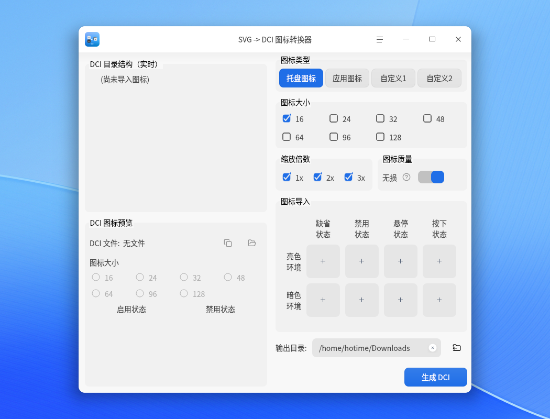
Task: Add dark pressed state icon (暗色 按下)
Action: point(439,300)
